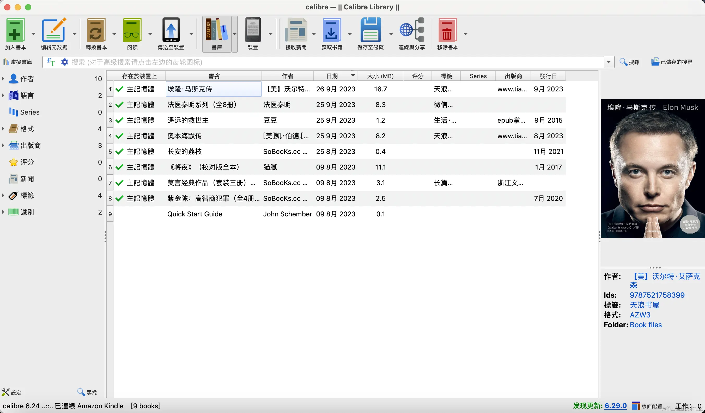Screen dimensions: 705x413
Task: Click the full-text search FT icon
Action: coord(51,62)
